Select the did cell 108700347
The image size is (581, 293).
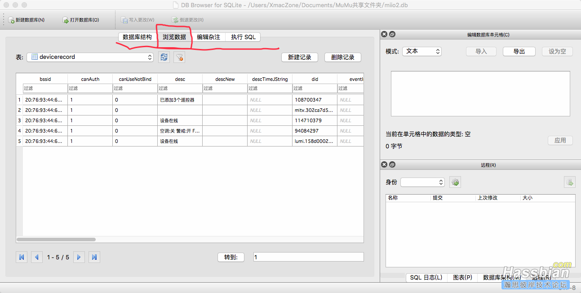pos(315,100)
